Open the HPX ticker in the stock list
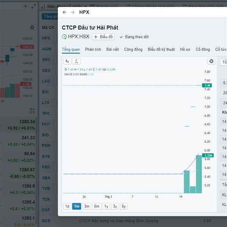Image resolution: width=227 pixels, height=227 pixels. point(46,38)
